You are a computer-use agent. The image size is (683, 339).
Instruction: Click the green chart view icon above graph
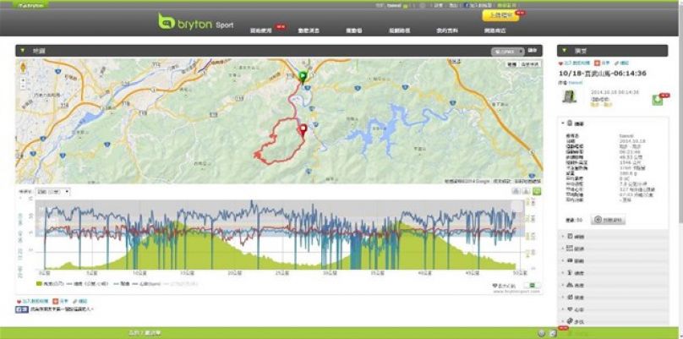tap(537, 191)
